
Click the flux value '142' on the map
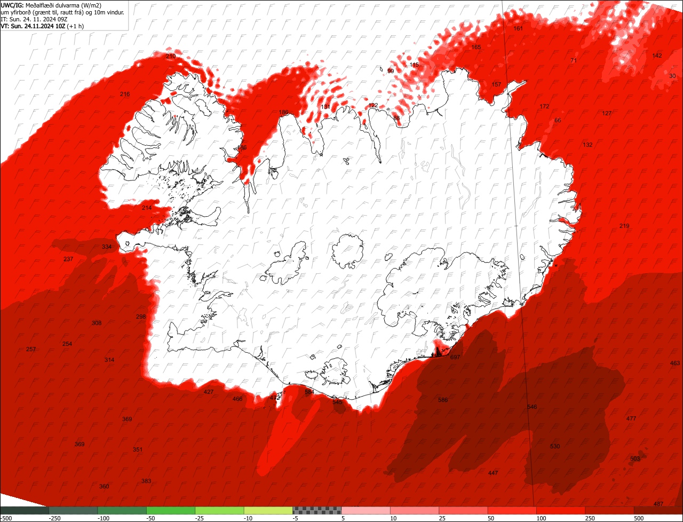657,56
